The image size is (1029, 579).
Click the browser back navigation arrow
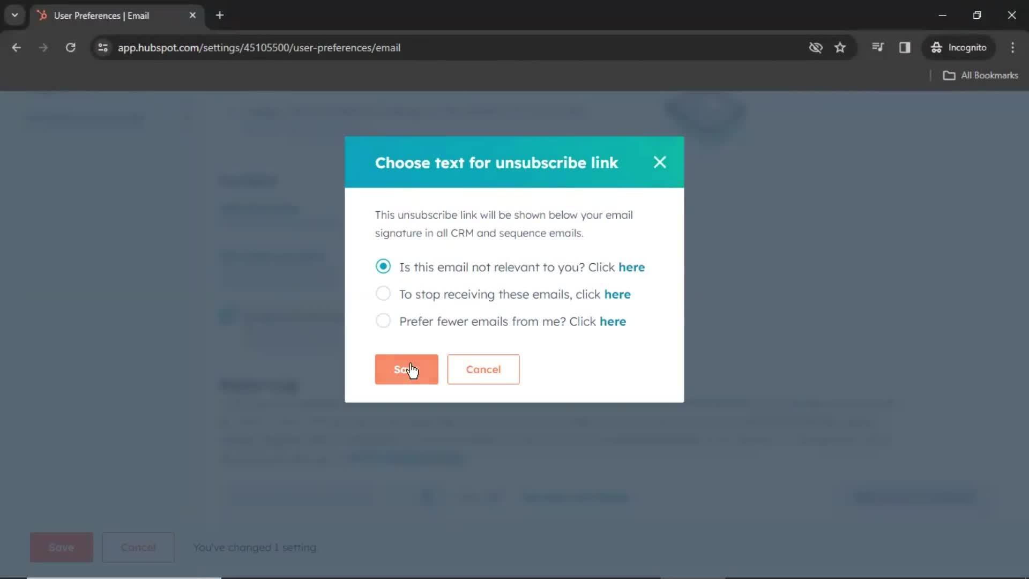16,47
